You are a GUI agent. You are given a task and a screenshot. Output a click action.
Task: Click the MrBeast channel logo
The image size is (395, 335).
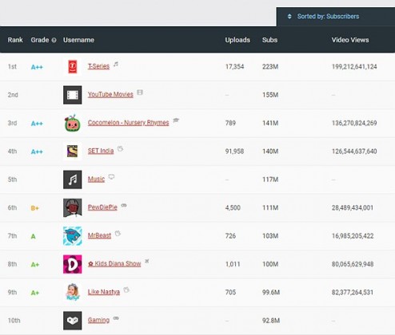click(73, 236)
